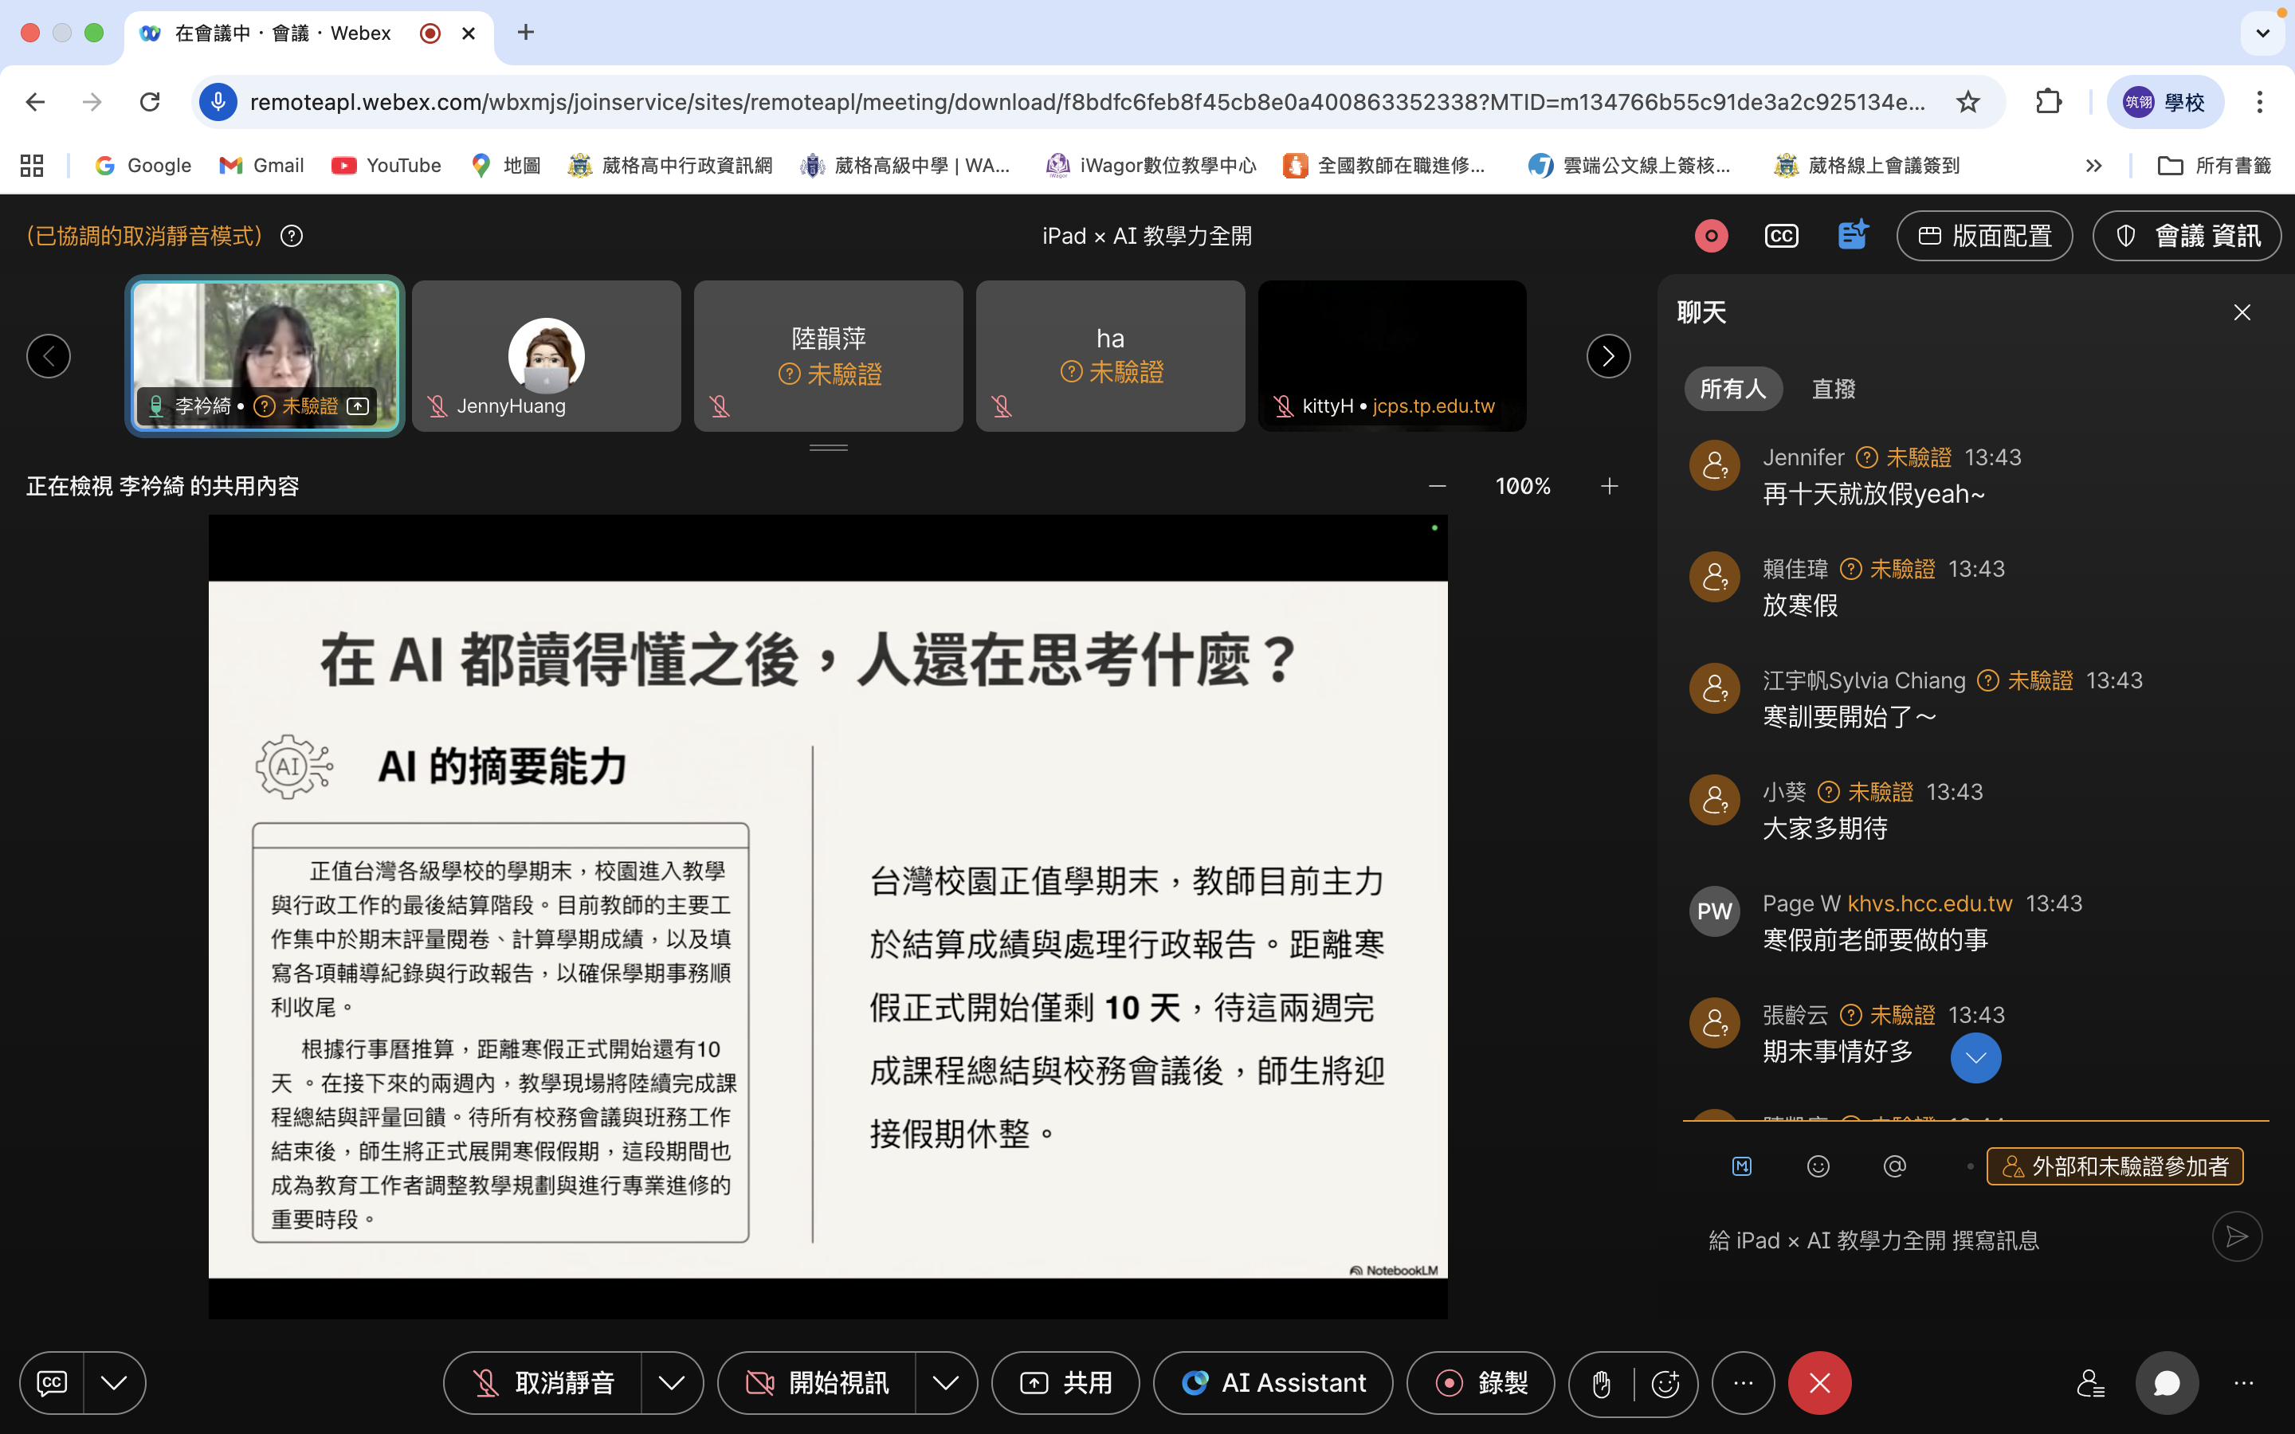Switch to the 直撥 chat tab
The height and width of the screenshot is (1434, 2295).
[1833, 389]
